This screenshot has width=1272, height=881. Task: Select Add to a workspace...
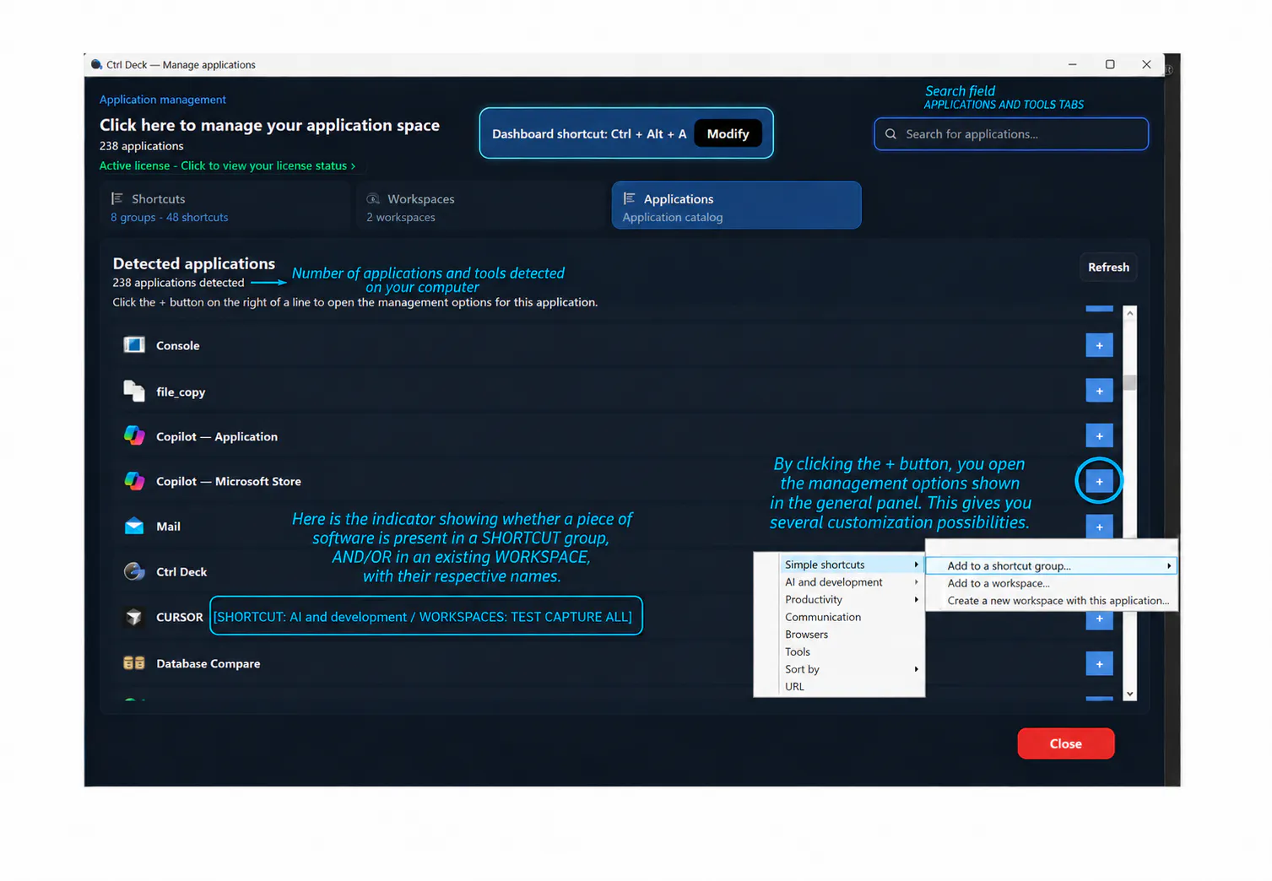click(1051, 583)
